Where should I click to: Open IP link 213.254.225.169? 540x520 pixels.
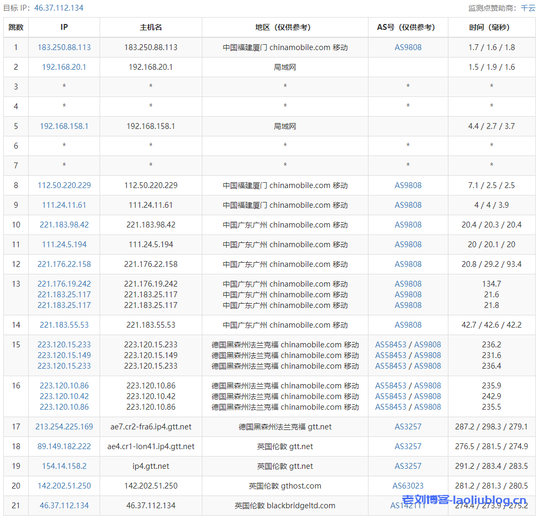click(64, 427)
